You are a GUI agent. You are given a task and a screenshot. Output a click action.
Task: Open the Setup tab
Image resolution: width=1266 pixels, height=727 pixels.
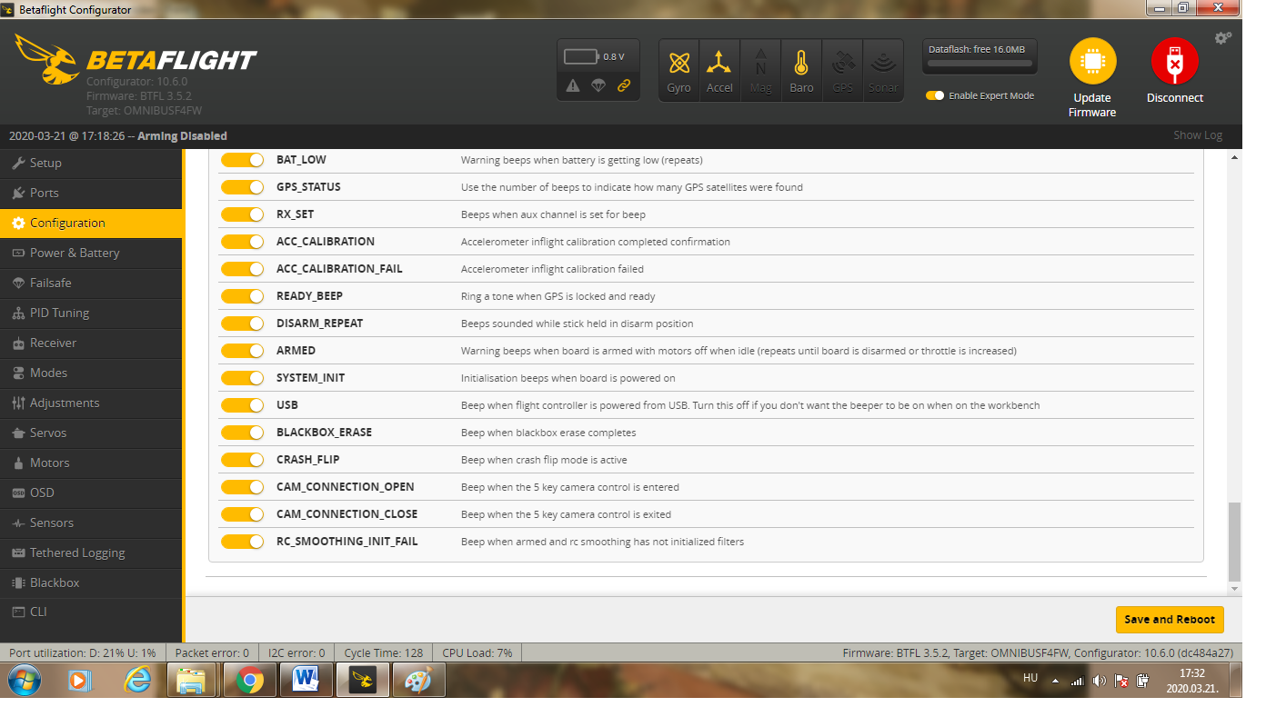[x=91, y=163]
